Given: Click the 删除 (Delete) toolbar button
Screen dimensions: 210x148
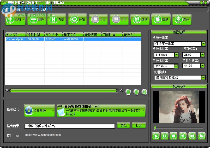Looking at the screenshot, I should point(37,20).
